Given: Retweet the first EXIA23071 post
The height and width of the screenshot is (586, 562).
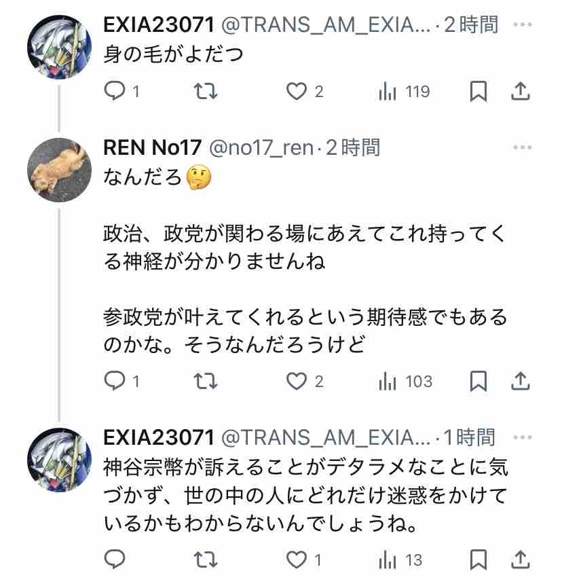Looking at the screenshot, I should (x=206, y=91).
